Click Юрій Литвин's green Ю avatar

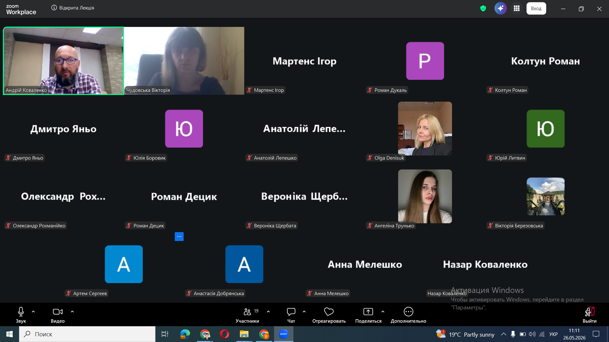(x=546, y=129)
